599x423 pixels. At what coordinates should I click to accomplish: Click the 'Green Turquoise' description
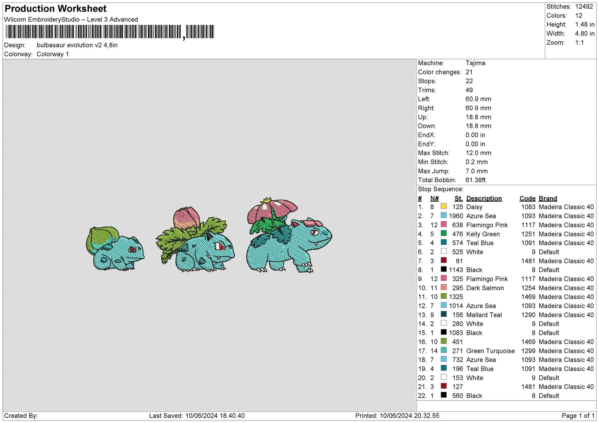pyautogui.click(x=490, y=351)
